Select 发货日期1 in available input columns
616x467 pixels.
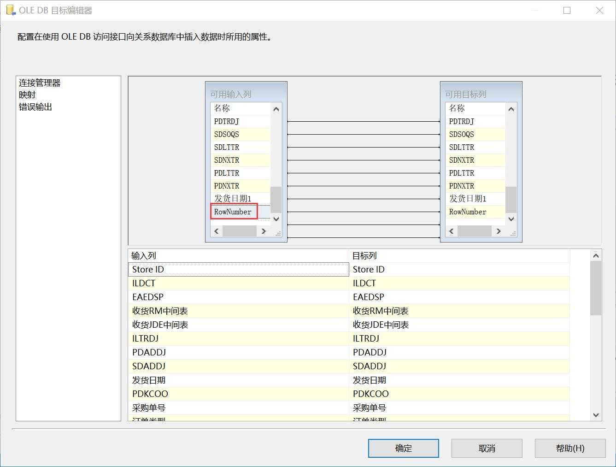(x=240, y=199)
